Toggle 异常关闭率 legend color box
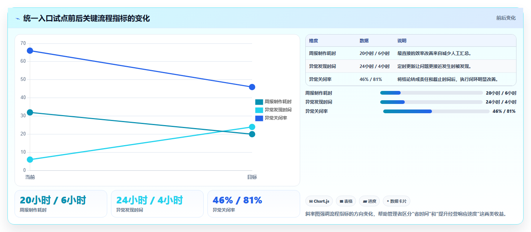 259,118
